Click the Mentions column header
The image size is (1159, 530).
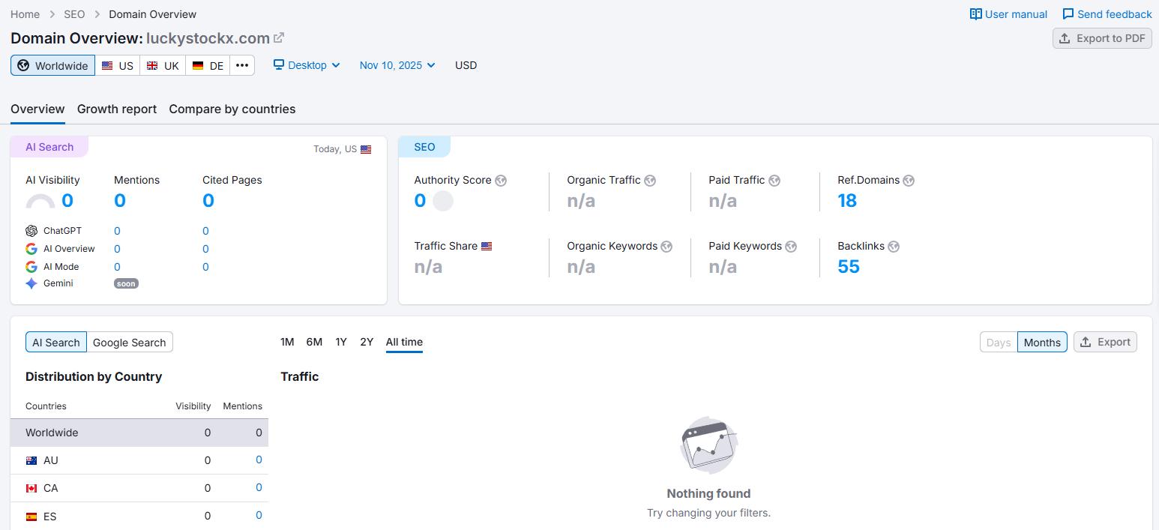tap(242, 406)
